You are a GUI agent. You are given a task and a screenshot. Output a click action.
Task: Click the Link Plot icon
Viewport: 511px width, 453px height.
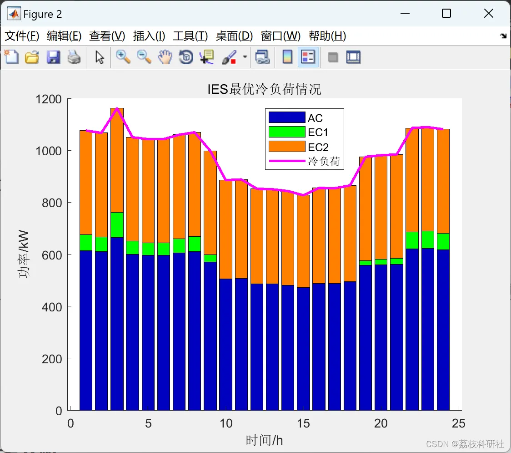[262, 57]
